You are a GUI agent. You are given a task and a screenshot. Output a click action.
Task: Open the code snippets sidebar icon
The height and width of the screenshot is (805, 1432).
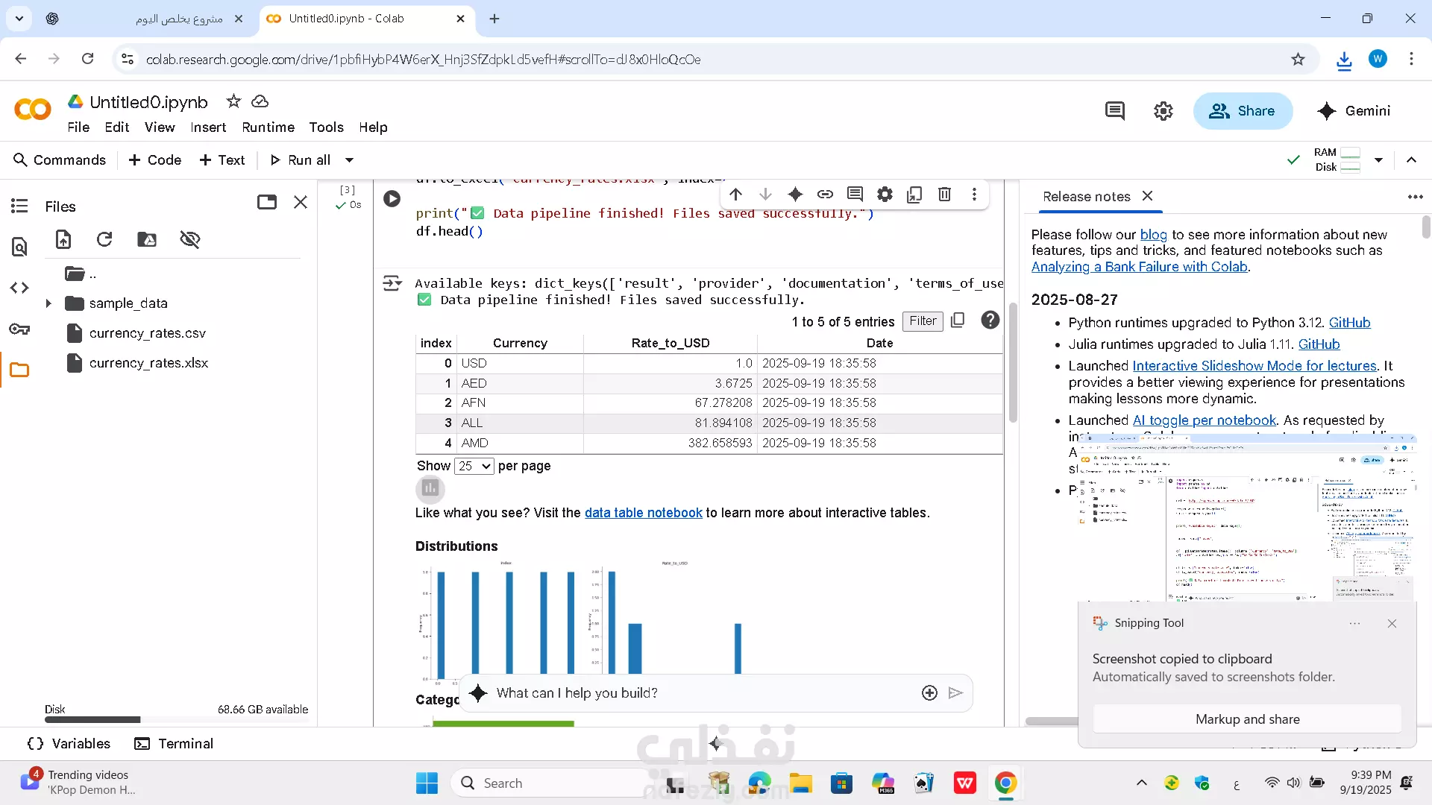19,288
